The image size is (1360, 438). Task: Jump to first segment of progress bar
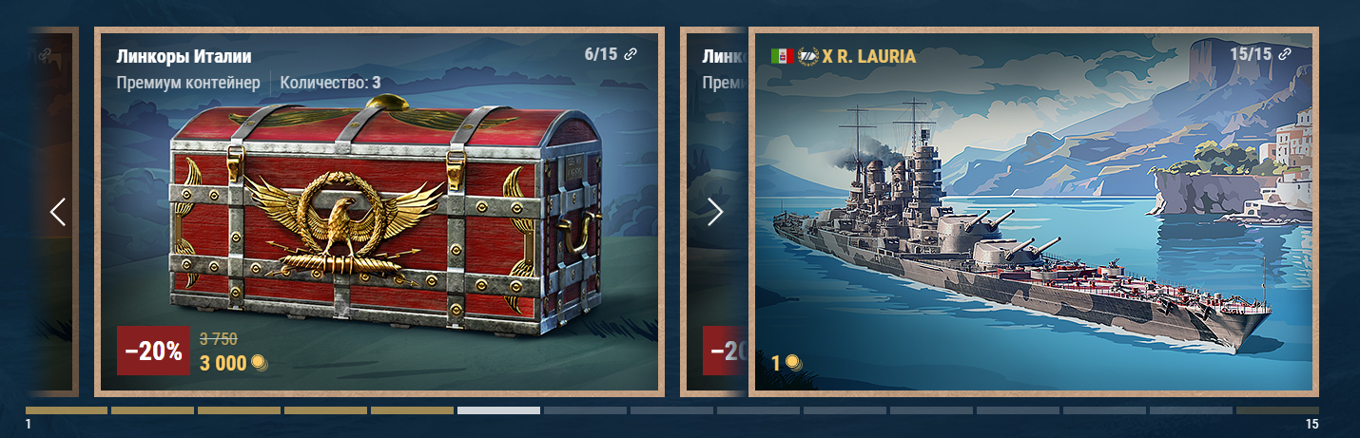click(x=67, y=410)
